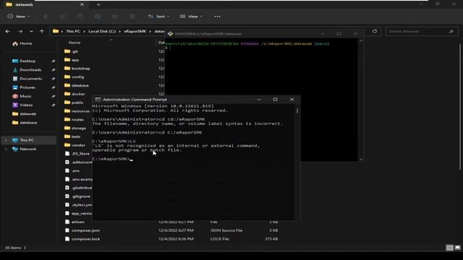Go forward with the forward arrow
463x260 pixels.
coord(20,31)
